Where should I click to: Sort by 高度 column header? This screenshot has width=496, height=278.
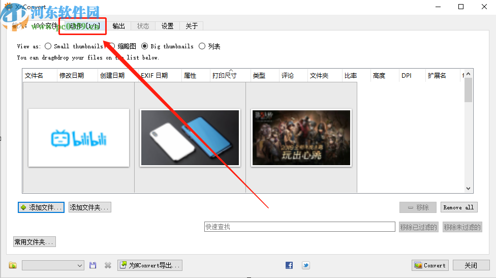(x=385, y=76)
